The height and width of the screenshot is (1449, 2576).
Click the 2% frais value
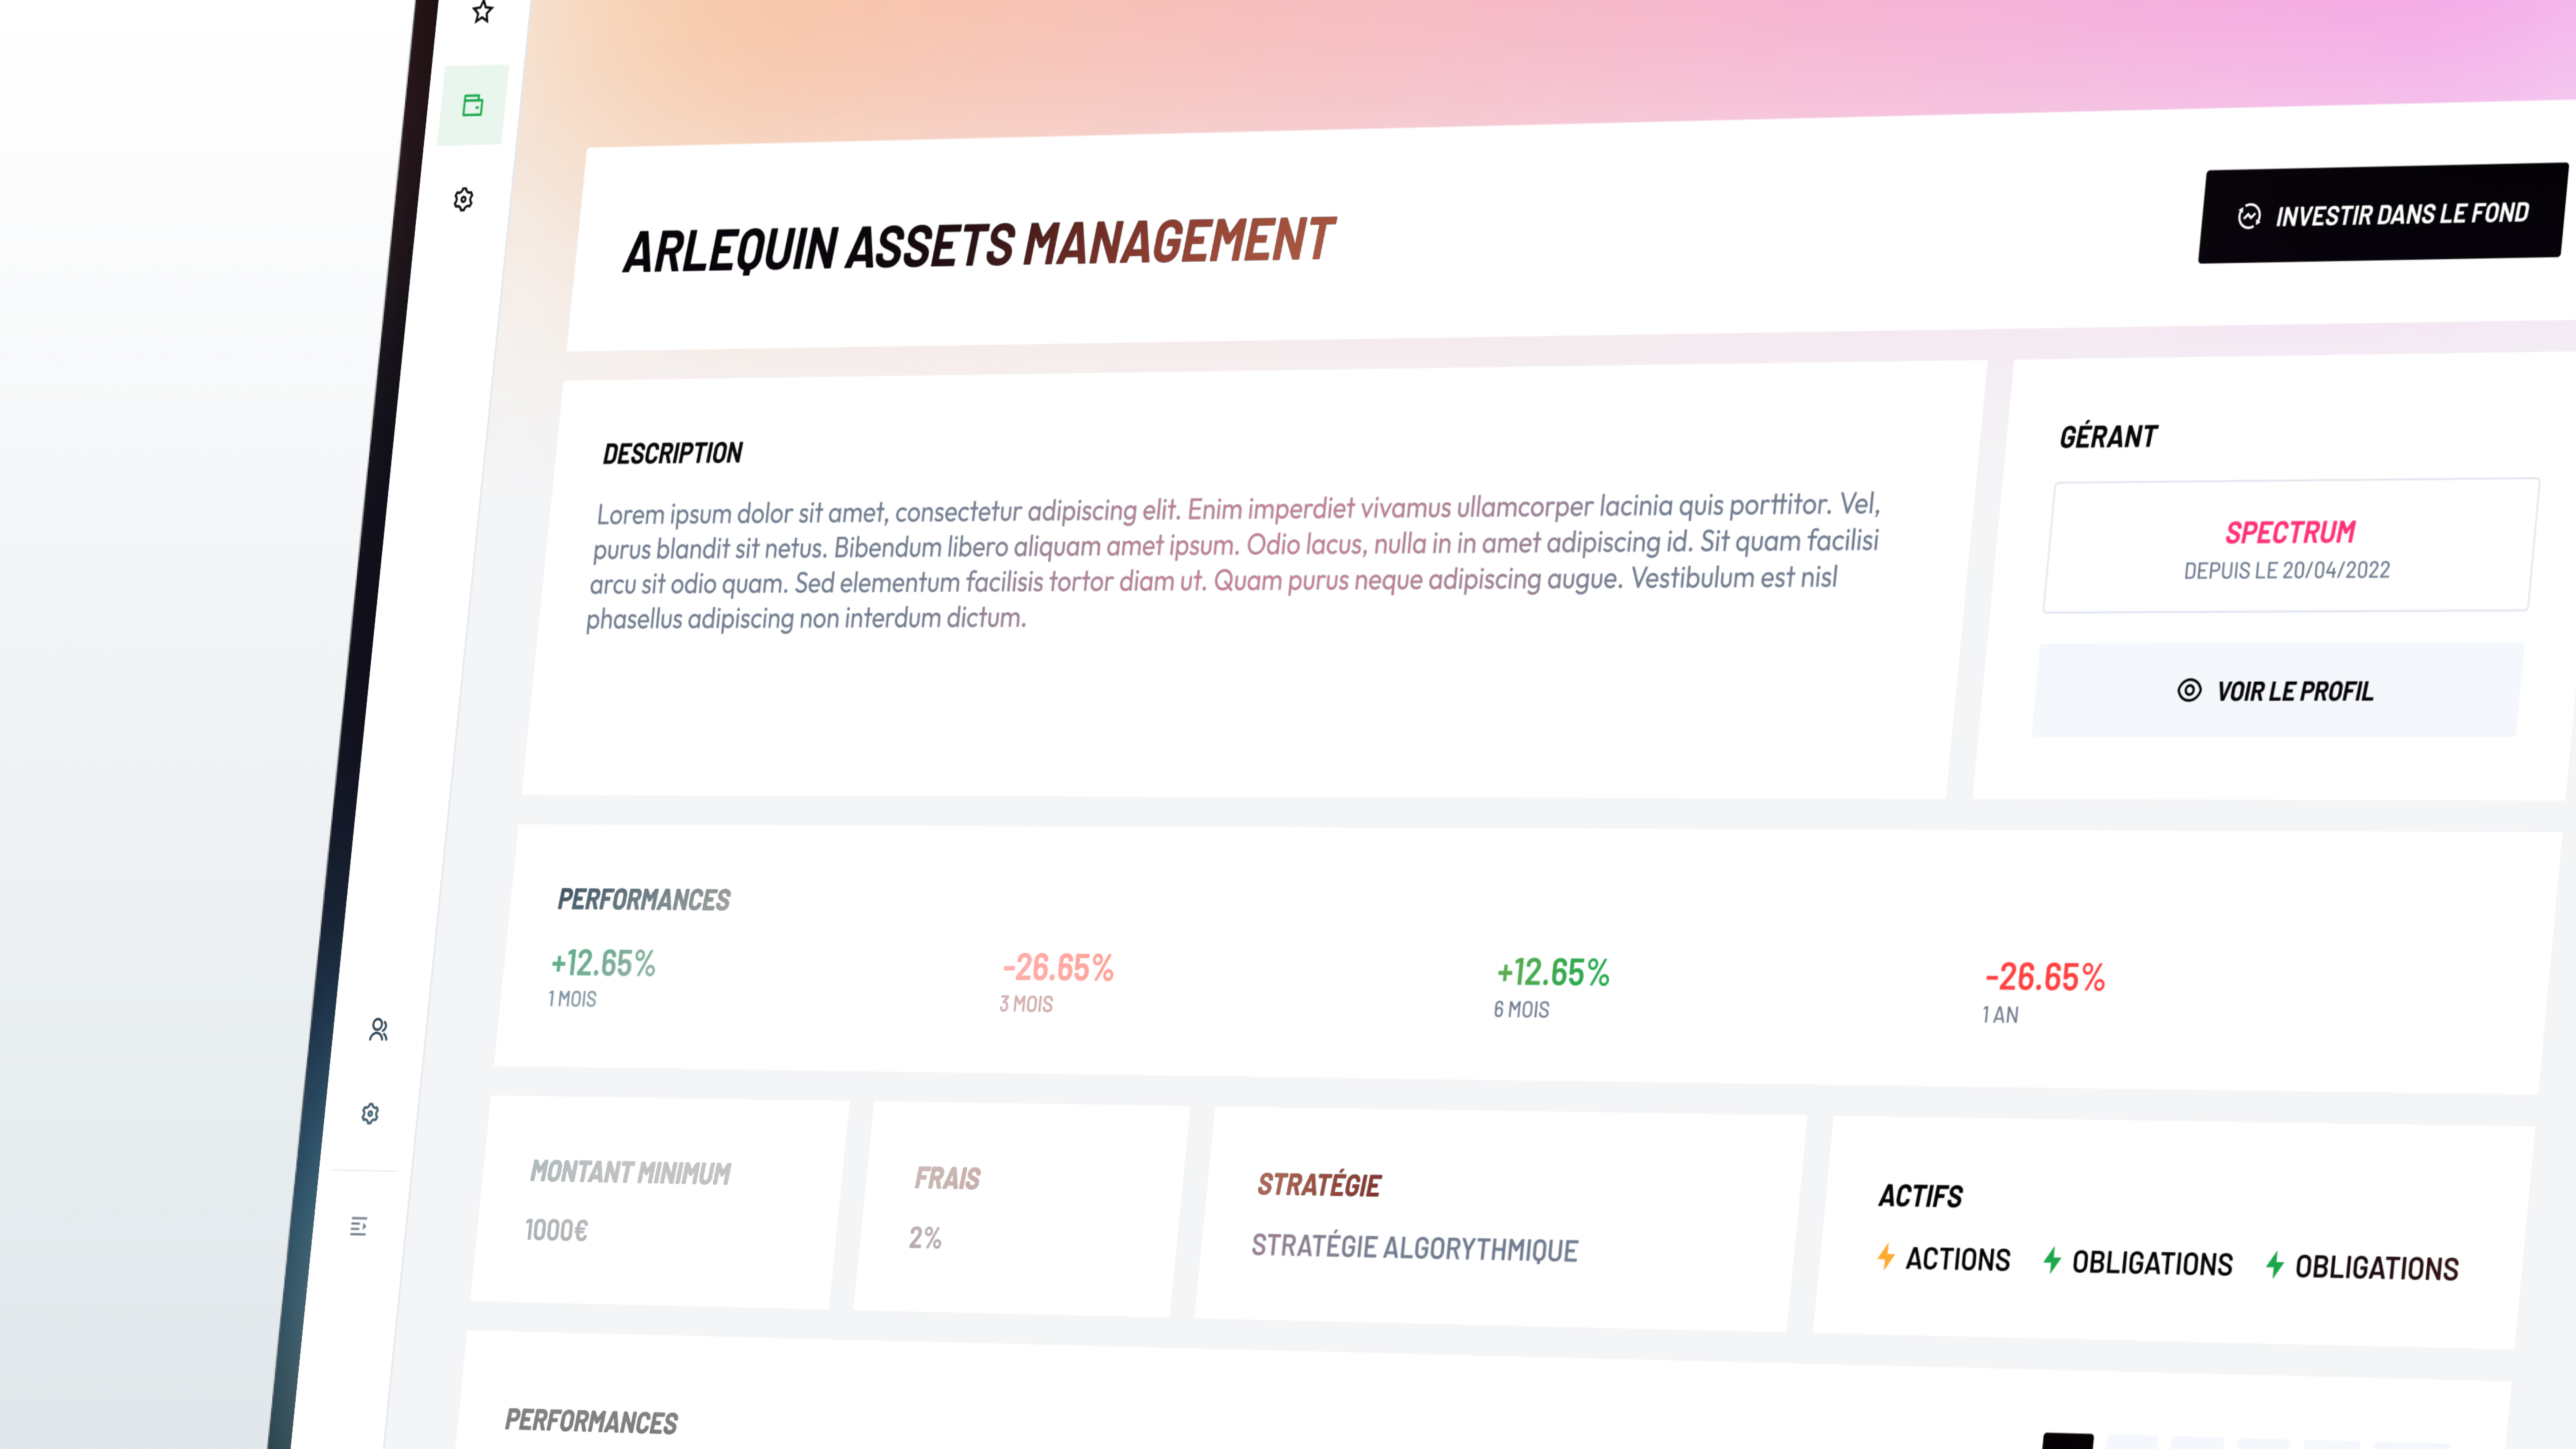tap(925, 1238)
